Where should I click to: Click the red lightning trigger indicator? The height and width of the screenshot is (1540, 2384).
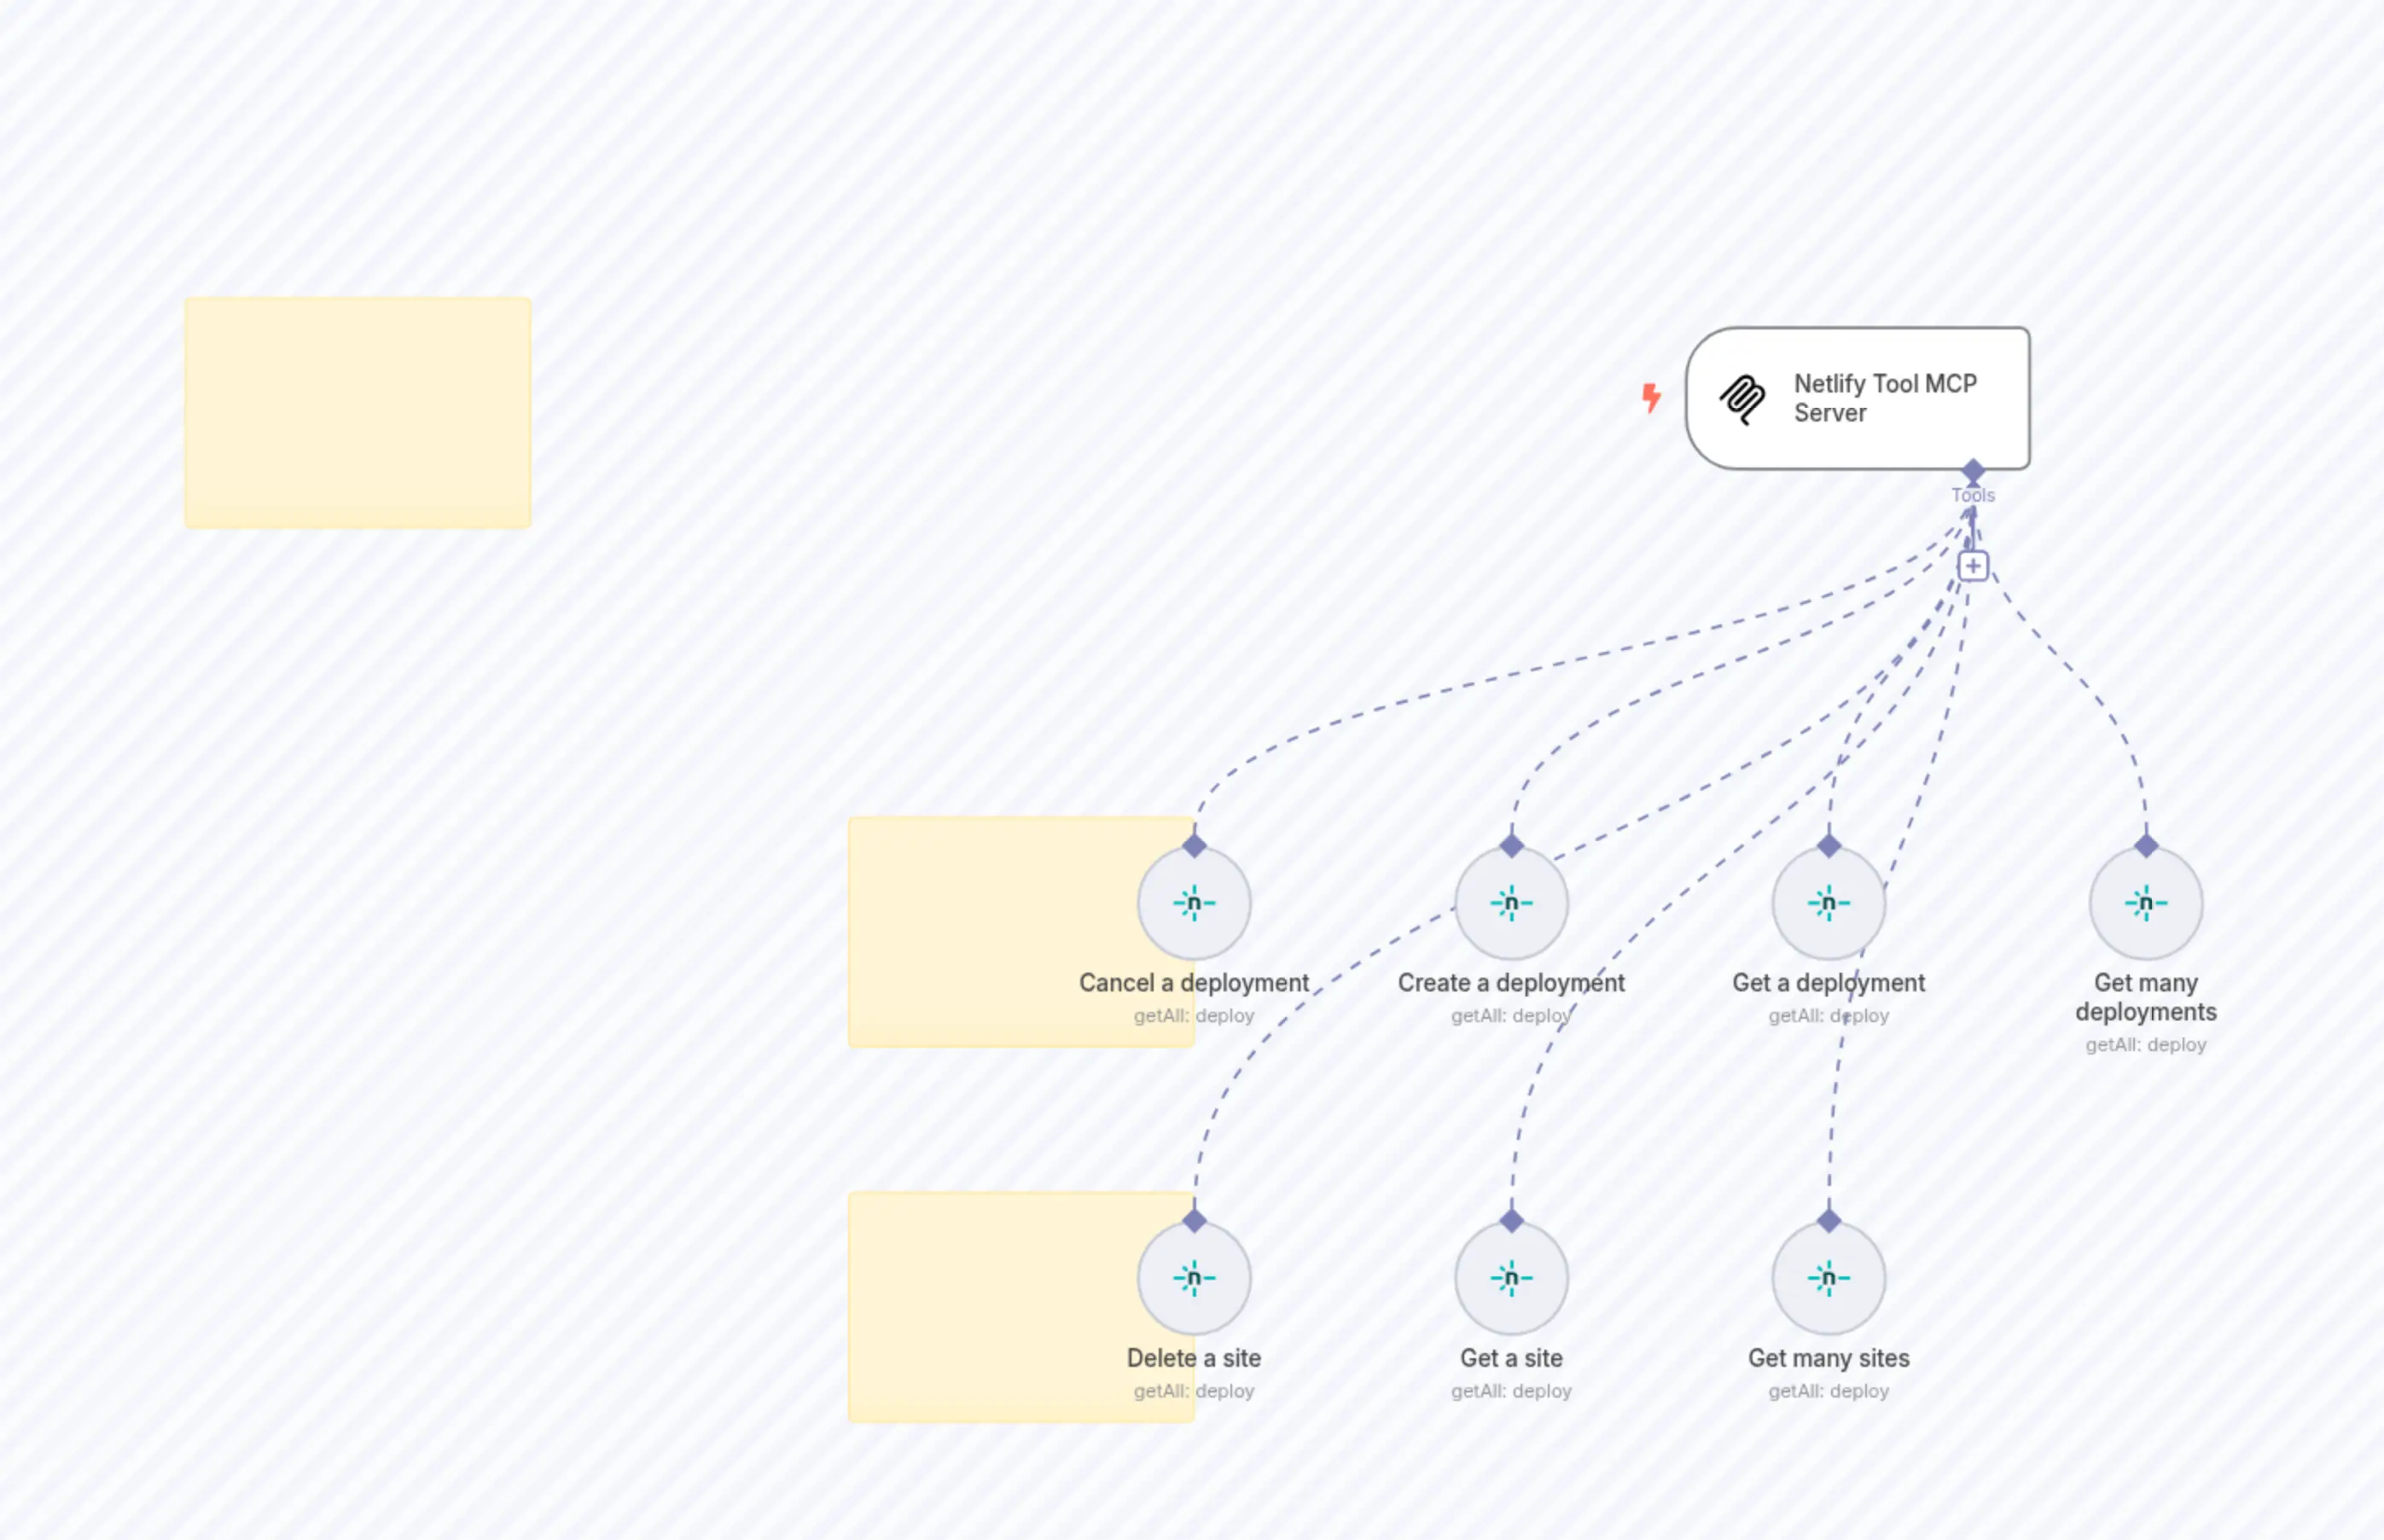1651,397
